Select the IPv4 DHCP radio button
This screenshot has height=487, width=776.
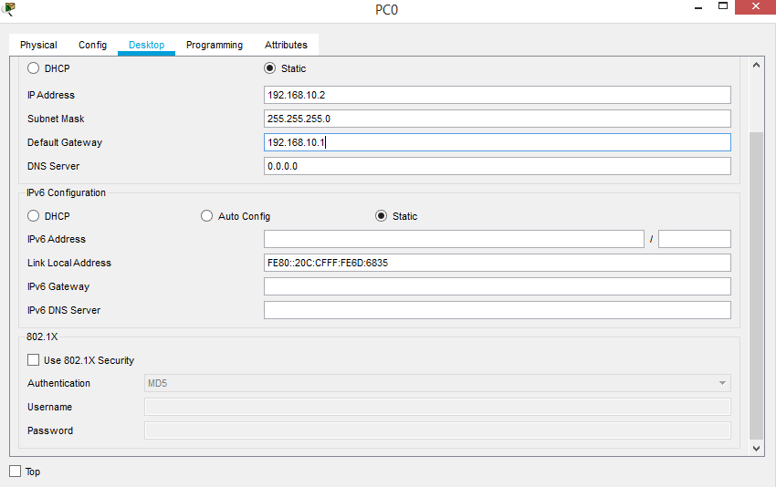point(33,68)
